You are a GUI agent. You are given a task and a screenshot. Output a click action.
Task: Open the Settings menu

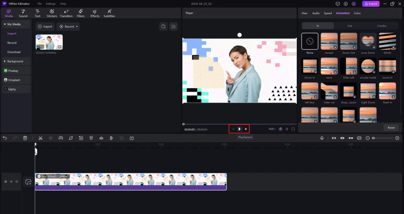(50, 4)
